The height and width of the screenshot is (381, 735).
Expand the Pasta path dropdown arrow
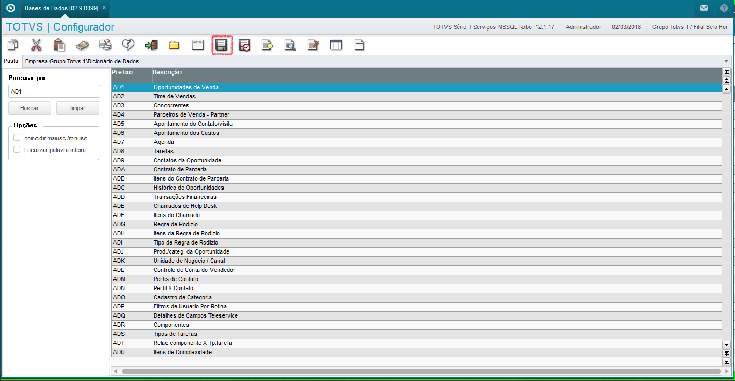point(726,61)
